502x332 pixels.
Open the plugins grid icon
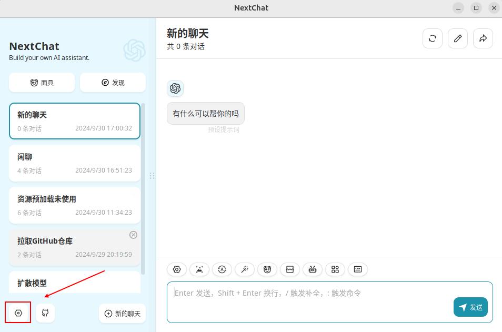335,269
